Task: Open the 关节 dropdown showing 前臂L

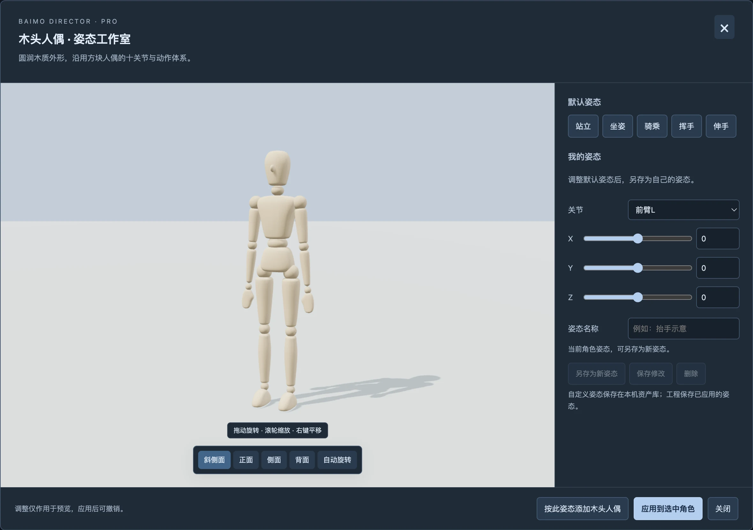Action: point(683,210)
